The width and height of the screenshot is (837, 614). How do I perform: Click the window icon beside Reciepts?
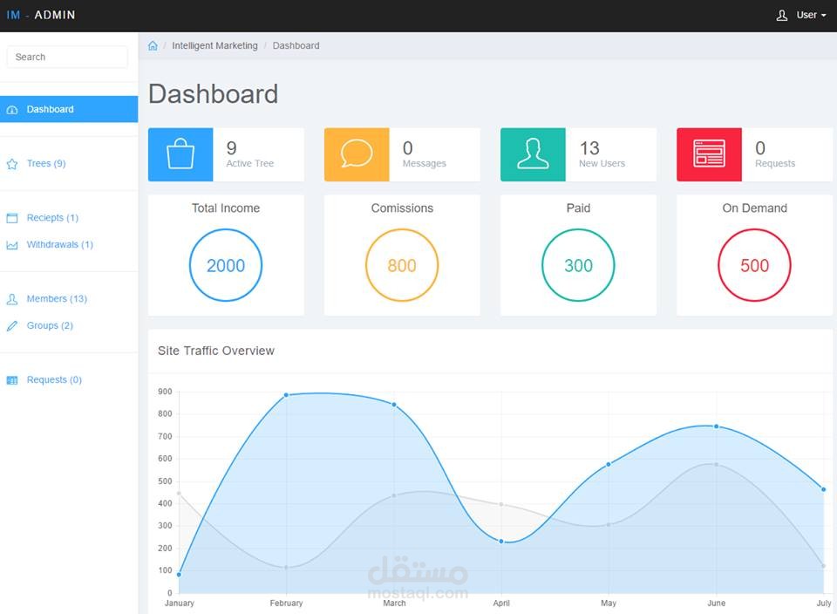click(x=11, y=218)
